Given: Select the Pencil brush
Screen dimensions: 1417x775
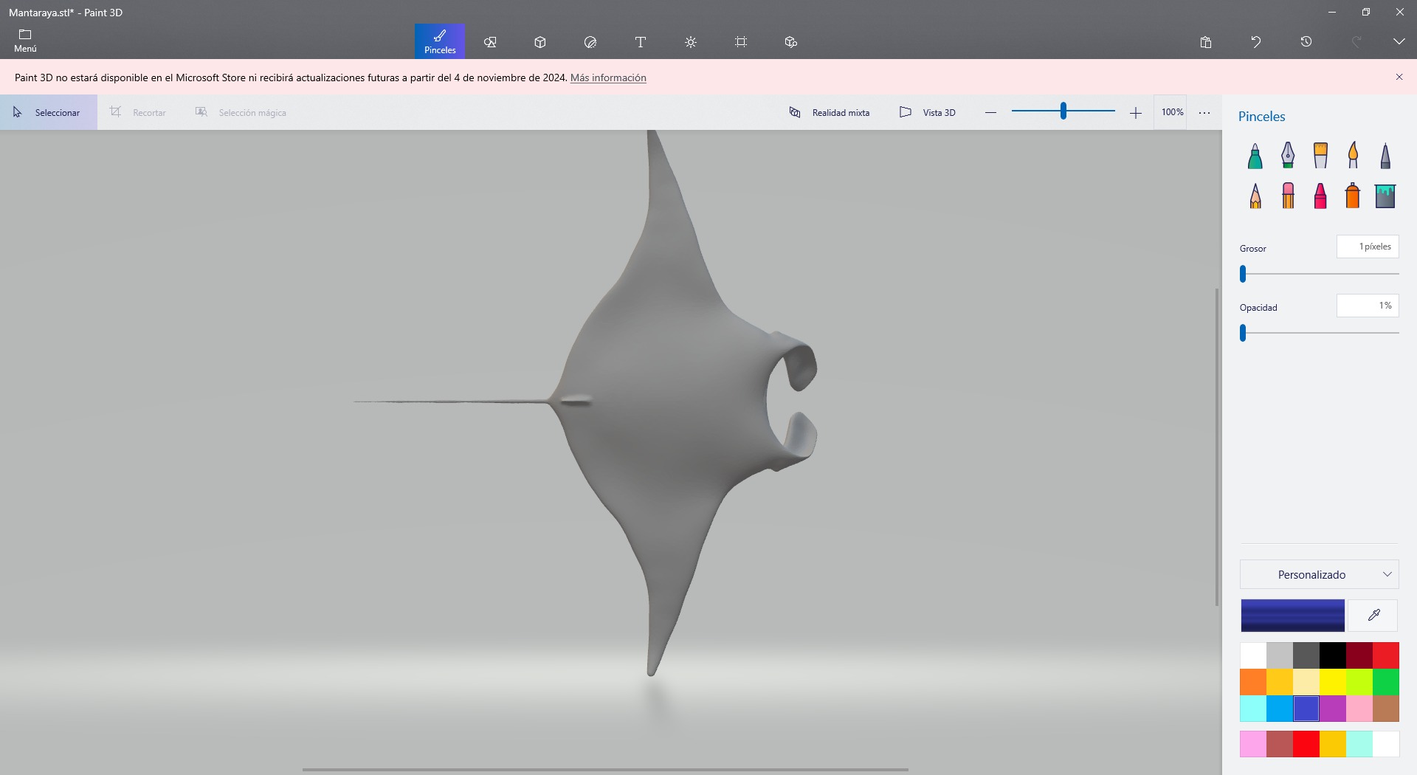Looking at the screenshot, I should tap(1255, 196).
